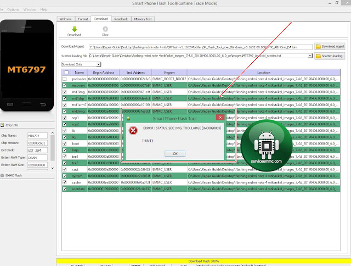
Task: Click the Begin Address column header
Action: coord(104,73)
